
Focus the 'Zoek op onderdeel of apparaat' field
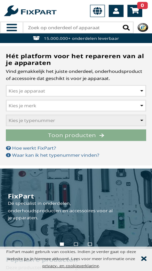pyautogui.click(x=73, y=28)
